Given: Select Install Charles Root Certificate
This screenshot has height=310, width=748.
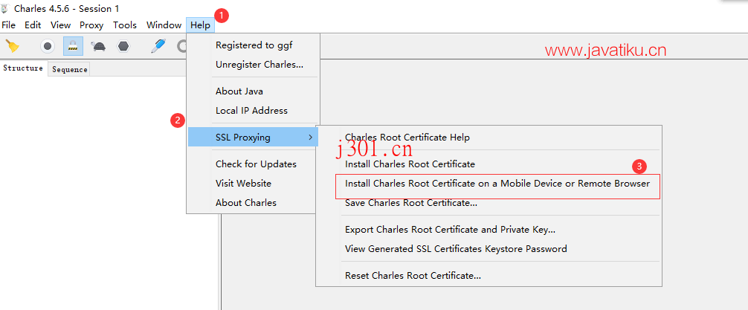Looking at the screenshot, I should click(x=489, y=164).
